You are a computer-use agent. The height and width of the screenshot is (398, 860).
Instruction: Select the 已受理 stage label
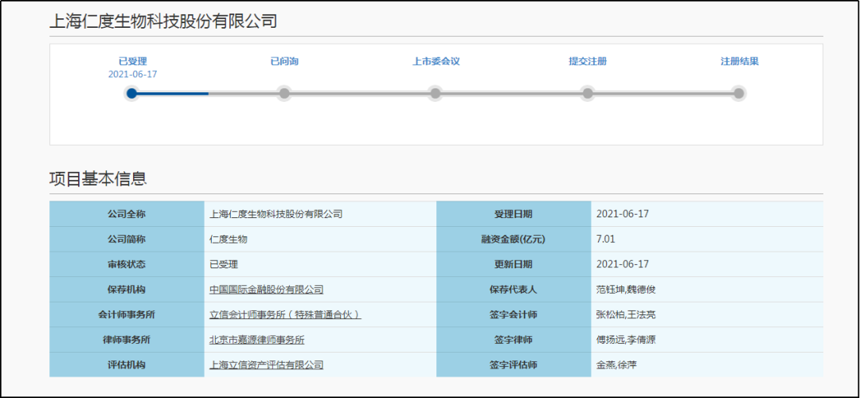(x=133, y=61)
